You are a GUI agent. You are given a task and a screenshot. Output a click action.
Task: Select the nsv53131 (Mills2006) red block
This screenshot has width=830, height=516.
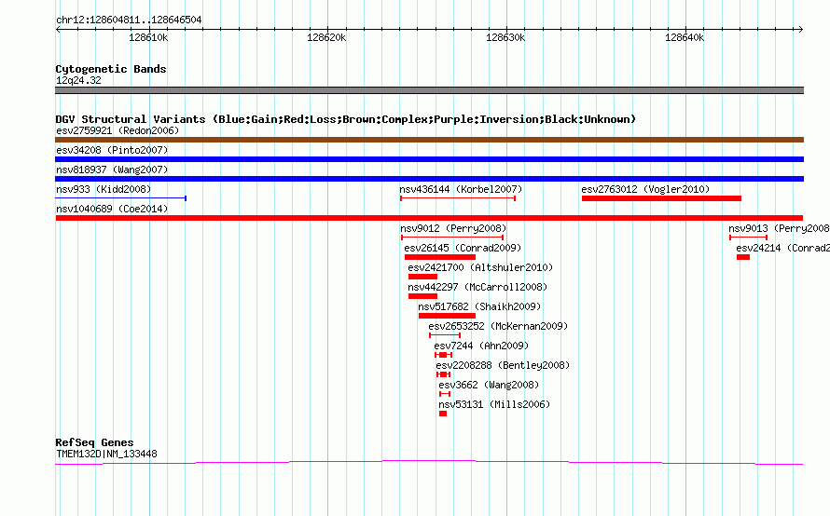click(x=443, y=414)
